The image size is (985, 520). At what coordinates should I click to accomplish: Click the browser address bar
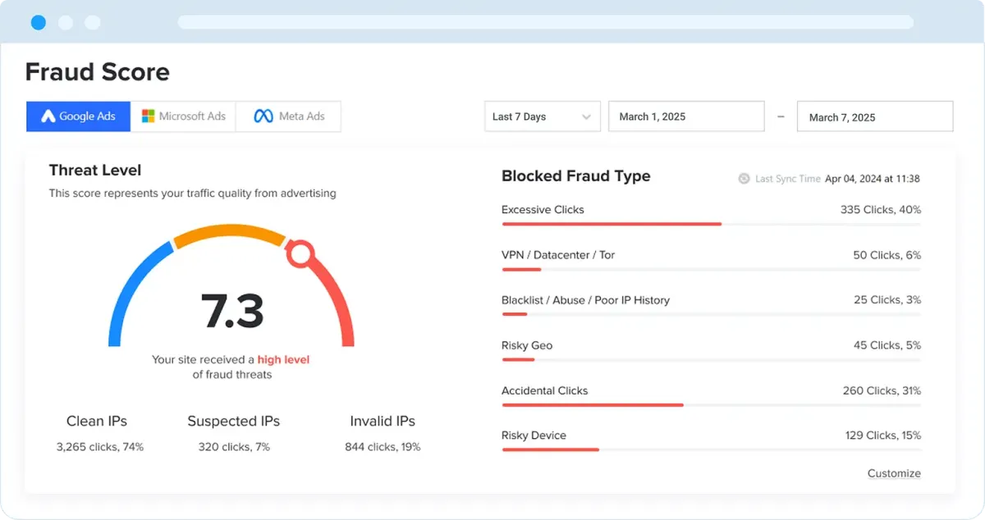point(545,22)
